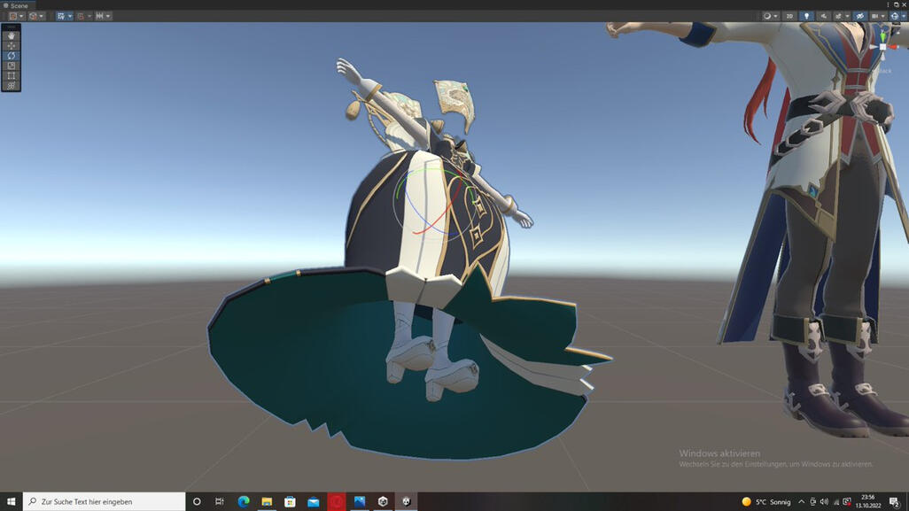Open the draw mode shading dropdown
Viewport: 909px width, 511px height.
click(769, 16)
